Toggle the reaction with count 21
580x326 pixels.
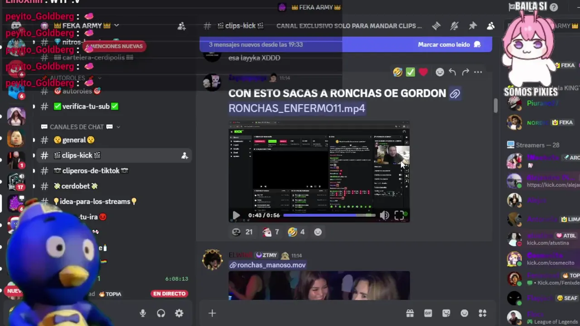[x=242, y=232]
